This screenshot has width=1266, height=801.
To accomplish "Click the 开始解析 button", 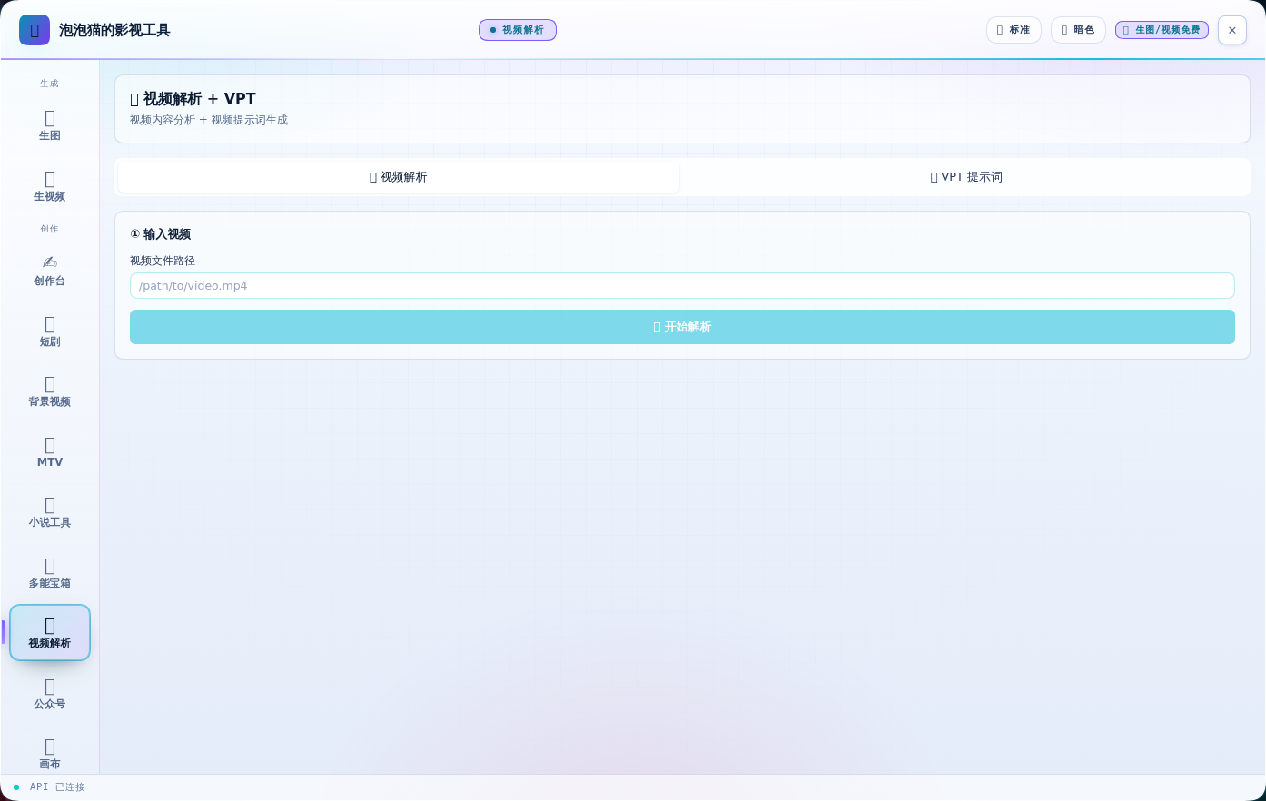I will 682,327.
